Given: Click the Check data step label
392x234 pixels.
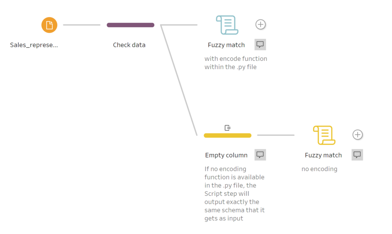Looking at the screenshot, I should [x=129, y=45].
